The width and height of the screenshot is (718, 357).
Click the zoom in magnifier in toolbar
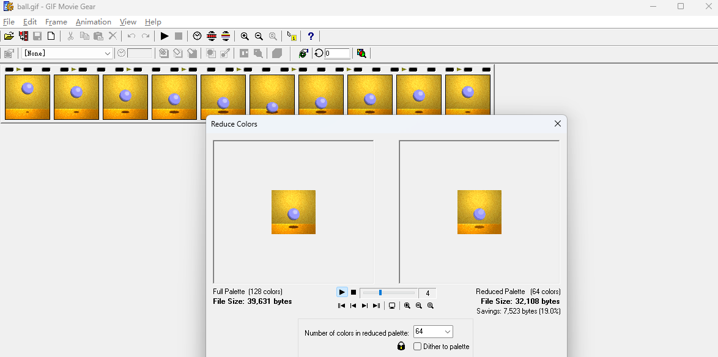point(245,36)
